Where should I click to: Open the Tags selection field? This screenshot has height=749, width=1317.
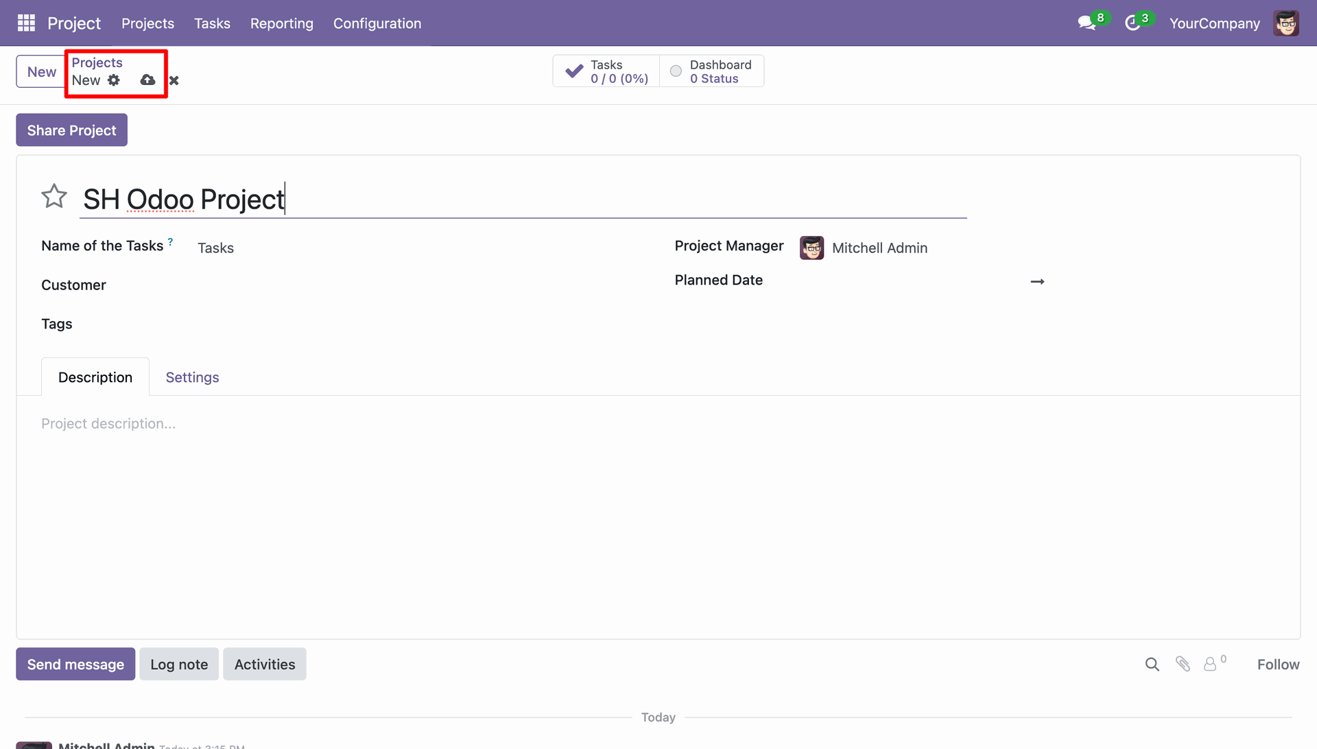pos(412,324)
